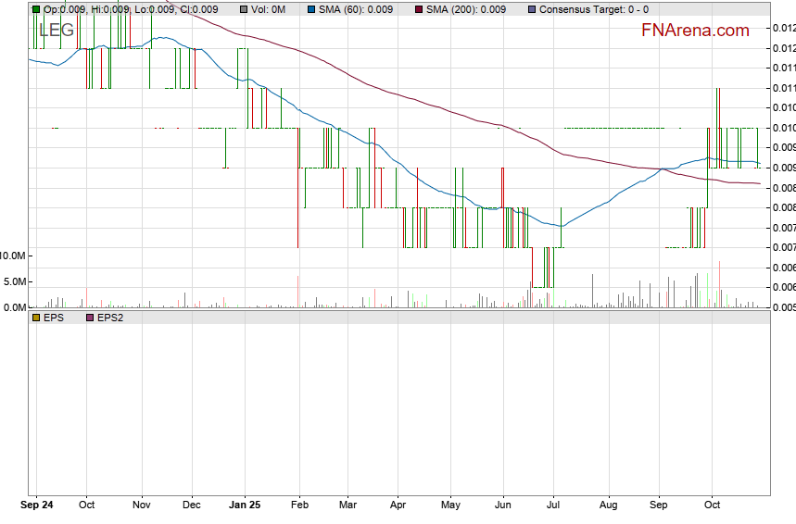Select the 'SMA (60): 0.009' legend text
The height and width of the screenshot is (524, 796).
(357, 9)
